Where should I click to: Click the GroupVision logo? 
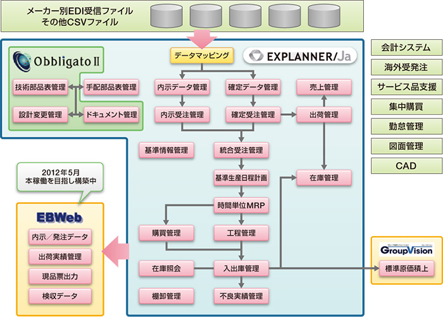(x=404, y=249)
